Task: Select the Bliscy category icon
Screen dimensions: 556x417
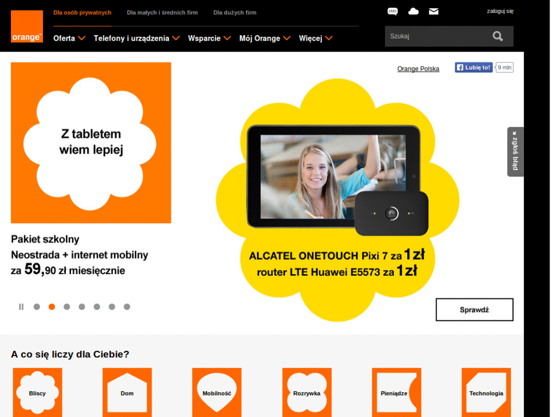Action: click(37, 392)
